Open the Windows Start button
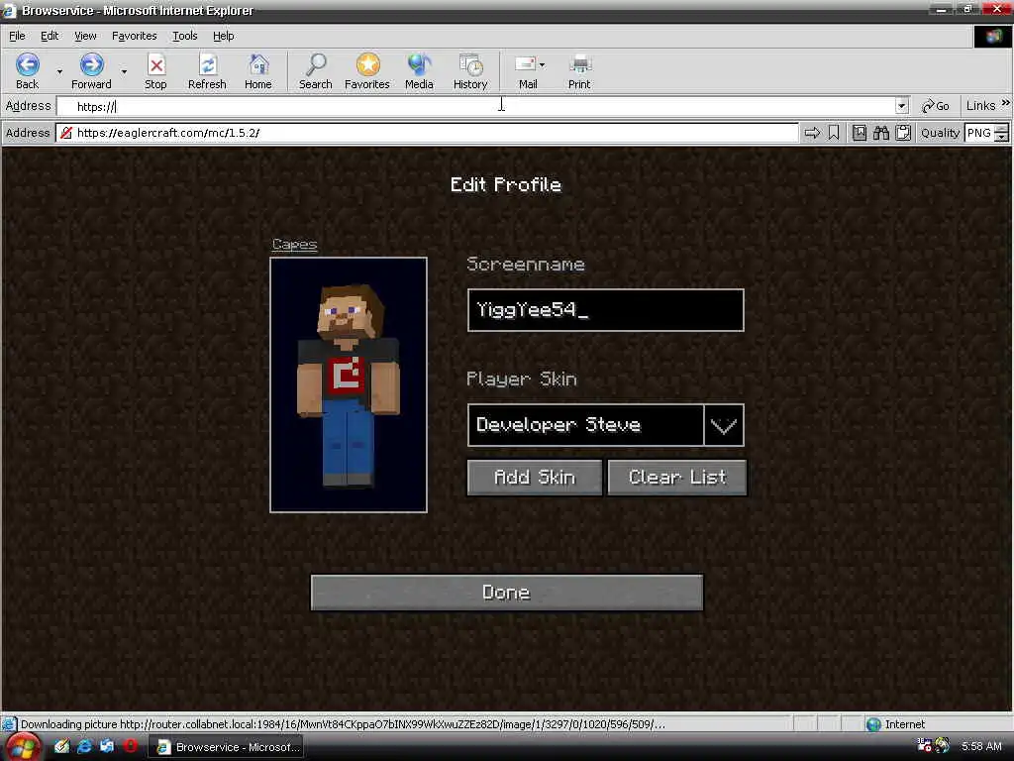 pyautogui.click(x=22, y=747)
